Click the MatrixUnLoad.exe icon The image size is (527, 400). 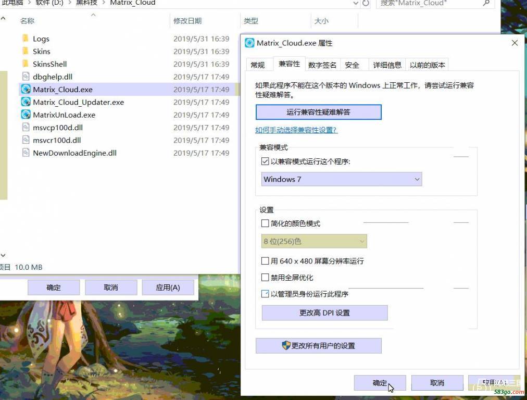26,115
